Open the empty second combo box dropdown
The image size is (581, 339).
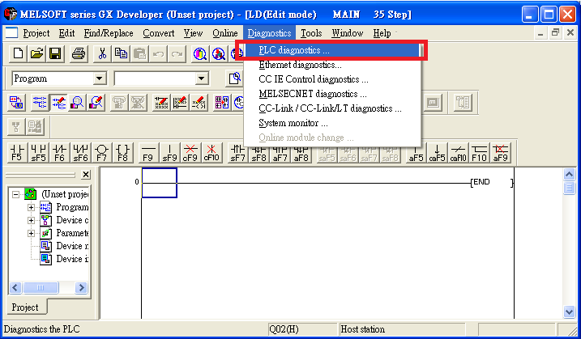coord(201,78)
